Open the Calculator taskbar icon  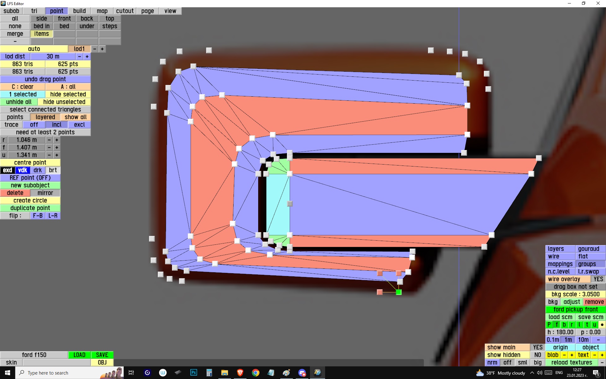click(x=209, y=373)
